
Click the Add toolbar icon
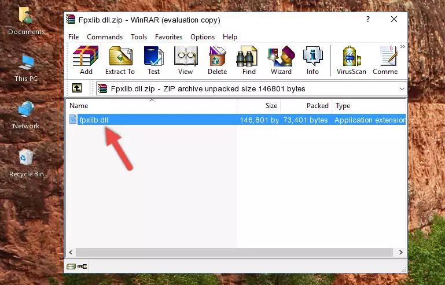tap(86, 60)
